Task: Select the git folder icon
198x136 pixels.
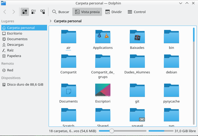Action: pyautogui.click(x=137, y=90)
